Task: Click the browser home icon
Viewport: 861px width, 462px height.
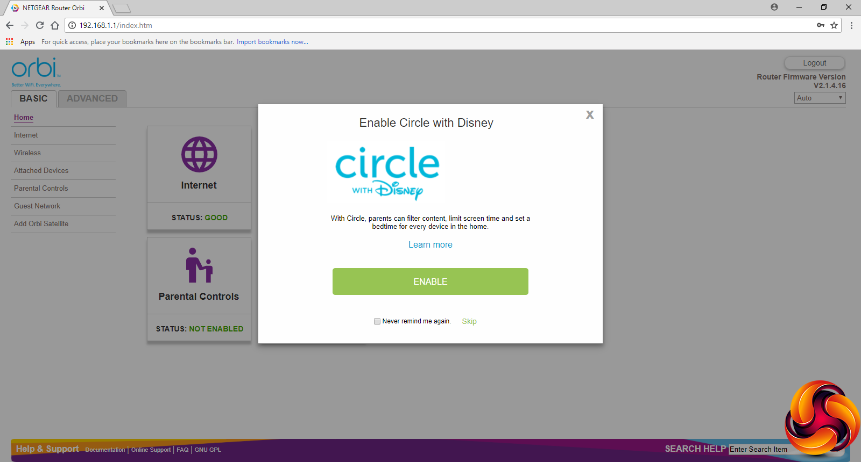Action: [55, 25]
